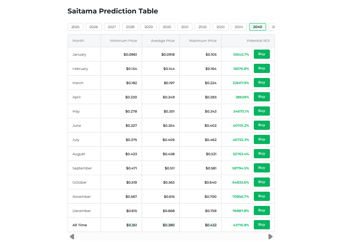
Task: Show the 2030 prediction tab
Action: [167, 27]
